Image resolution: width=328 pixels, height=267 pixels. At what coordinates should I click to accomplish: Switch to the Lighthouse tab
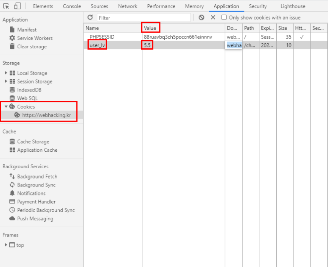tap(293, 6)
